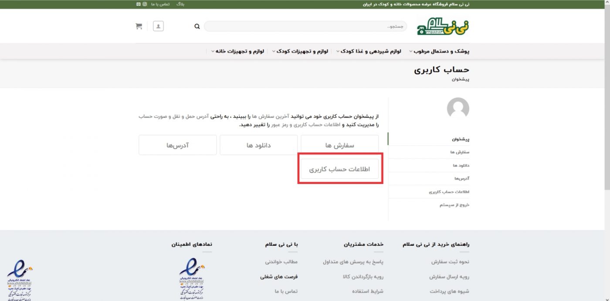Screen dimensions: 610x301
Task: Expand the پوشک و دستمال مرطوب menu
Action: [439, 51]
